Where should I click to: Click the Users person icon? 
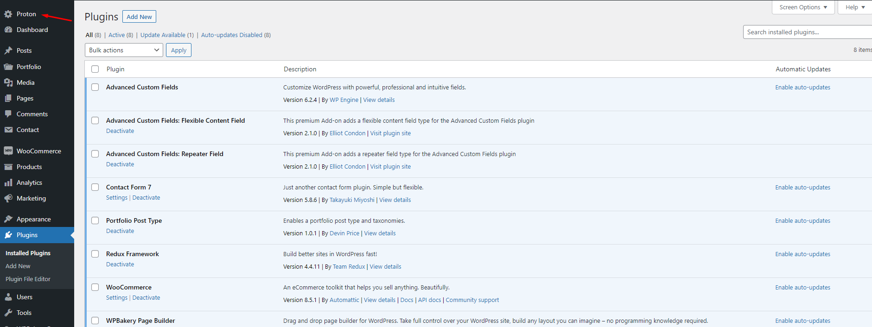[8, 297]
